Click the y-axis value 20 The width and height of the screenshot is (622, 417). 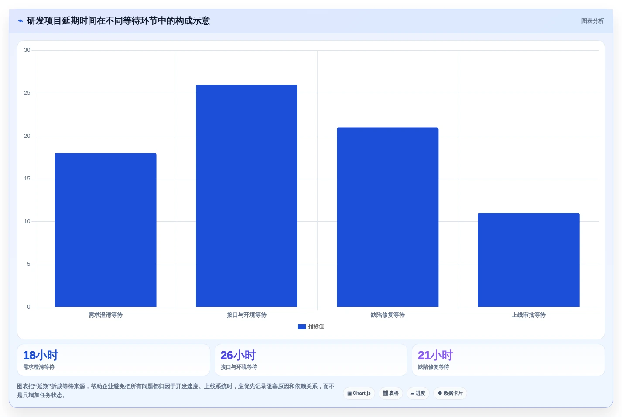[27, 136]
